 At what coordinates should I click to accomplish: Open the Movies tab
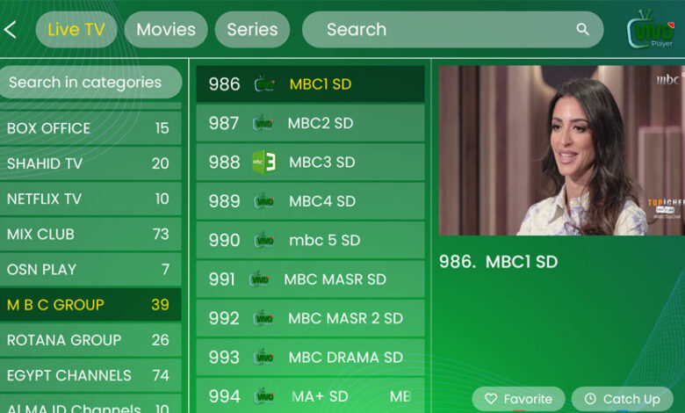pos(166,30)
